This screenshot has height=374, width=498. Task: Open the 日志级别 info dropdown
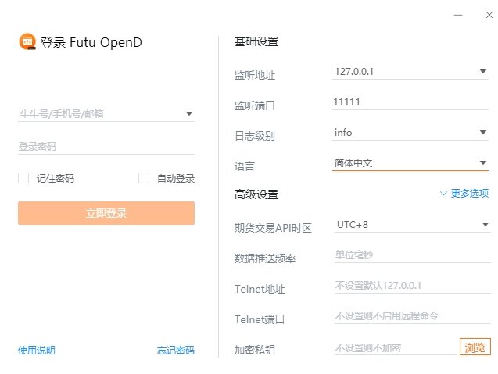click(483, 132)
